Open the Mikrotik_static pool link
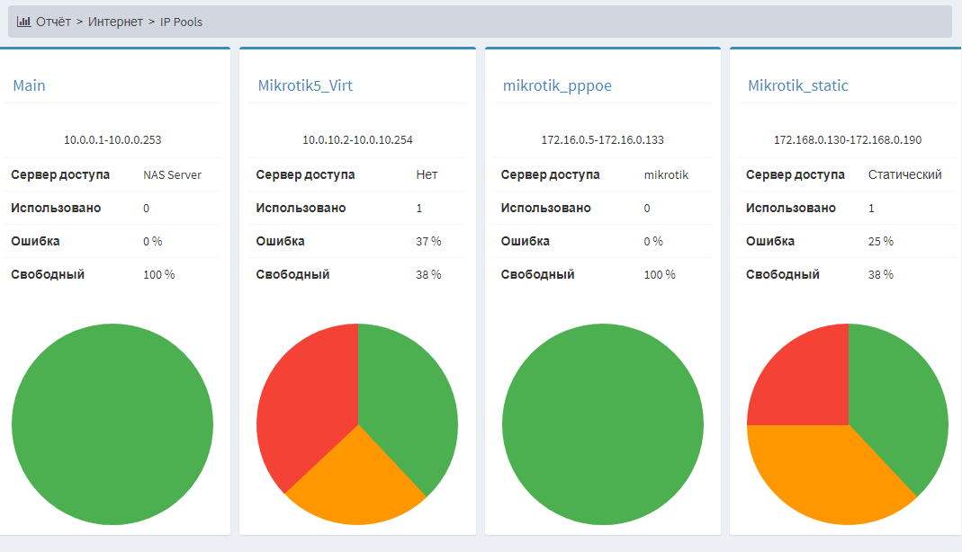 797,86
